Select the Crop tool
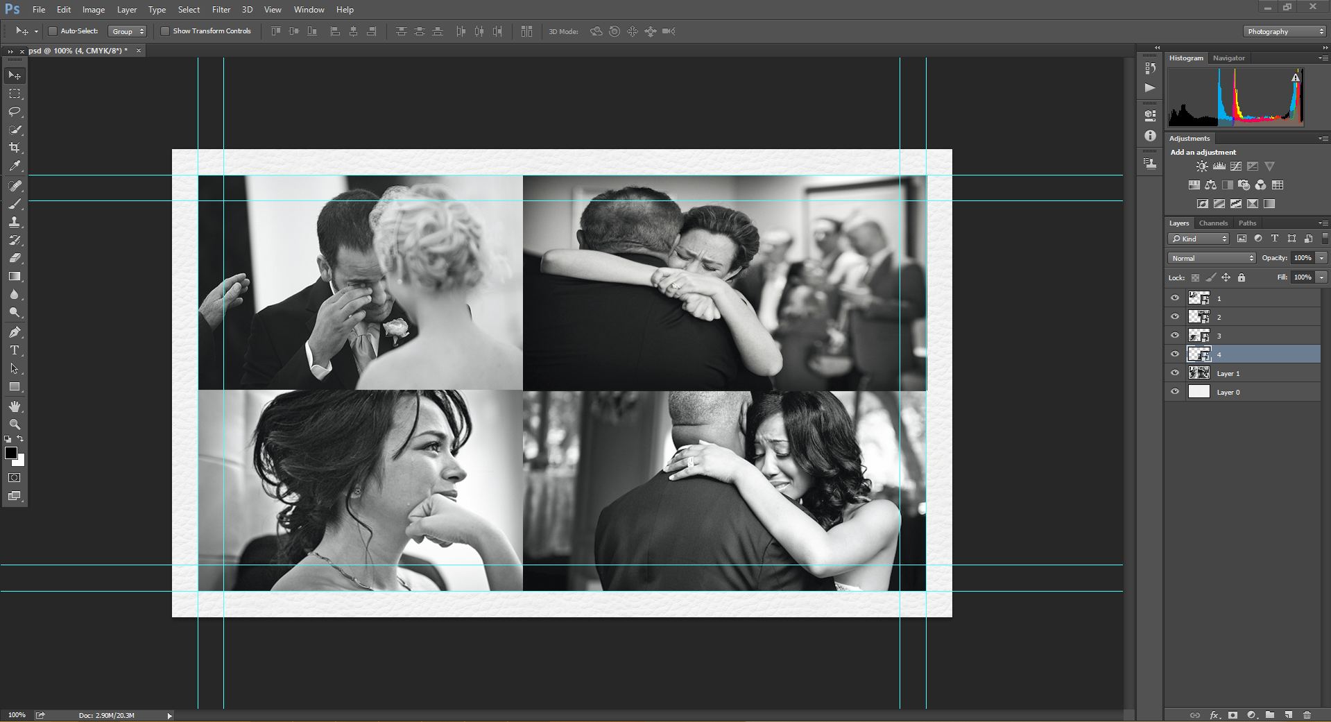This screenshot has height=722, width=1331. click(x=15, y=148)
